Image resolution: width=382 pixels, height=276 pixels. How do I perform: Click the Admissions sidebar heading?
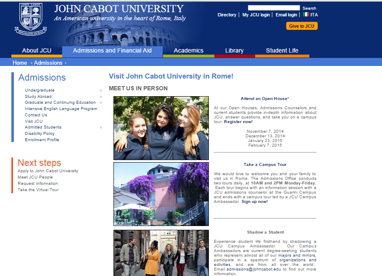(x=42, y=78)
